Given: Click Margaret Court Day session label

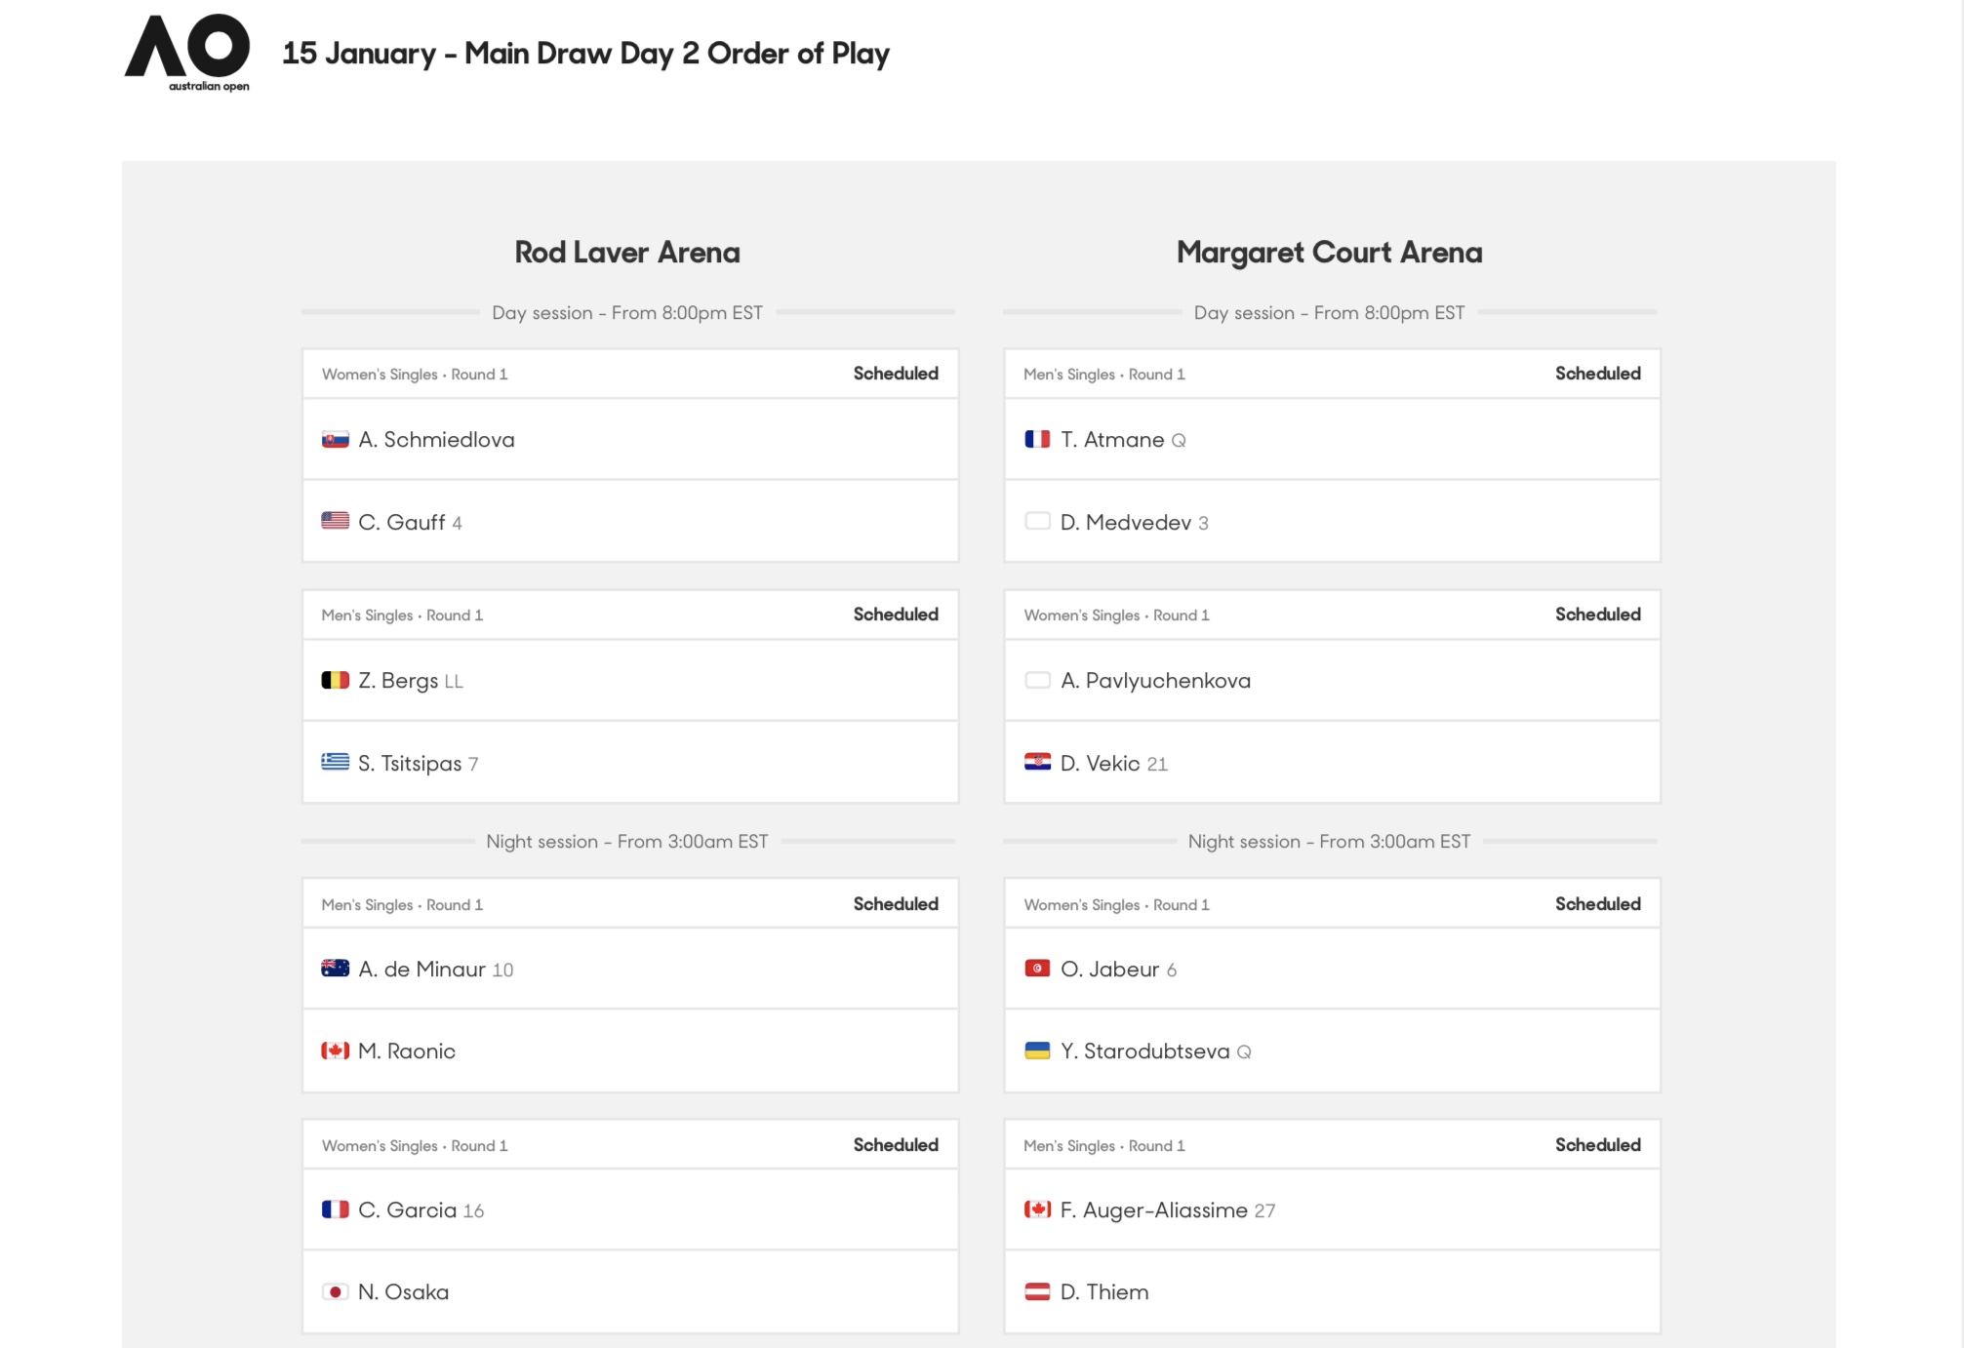Looking at the screenshot, I should pyautogui.click(x=1329, y=313).
